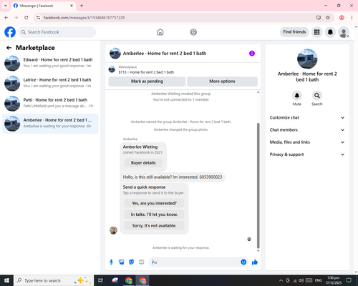Open a new browser tab
This screenshot has width=358, height=286.
pyautogui.click(x=82, y=6)
